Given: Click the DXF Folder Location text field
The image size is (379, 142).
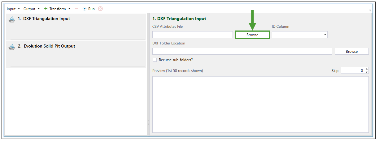Looking at the screenshot, I should [x=242, y=52].
